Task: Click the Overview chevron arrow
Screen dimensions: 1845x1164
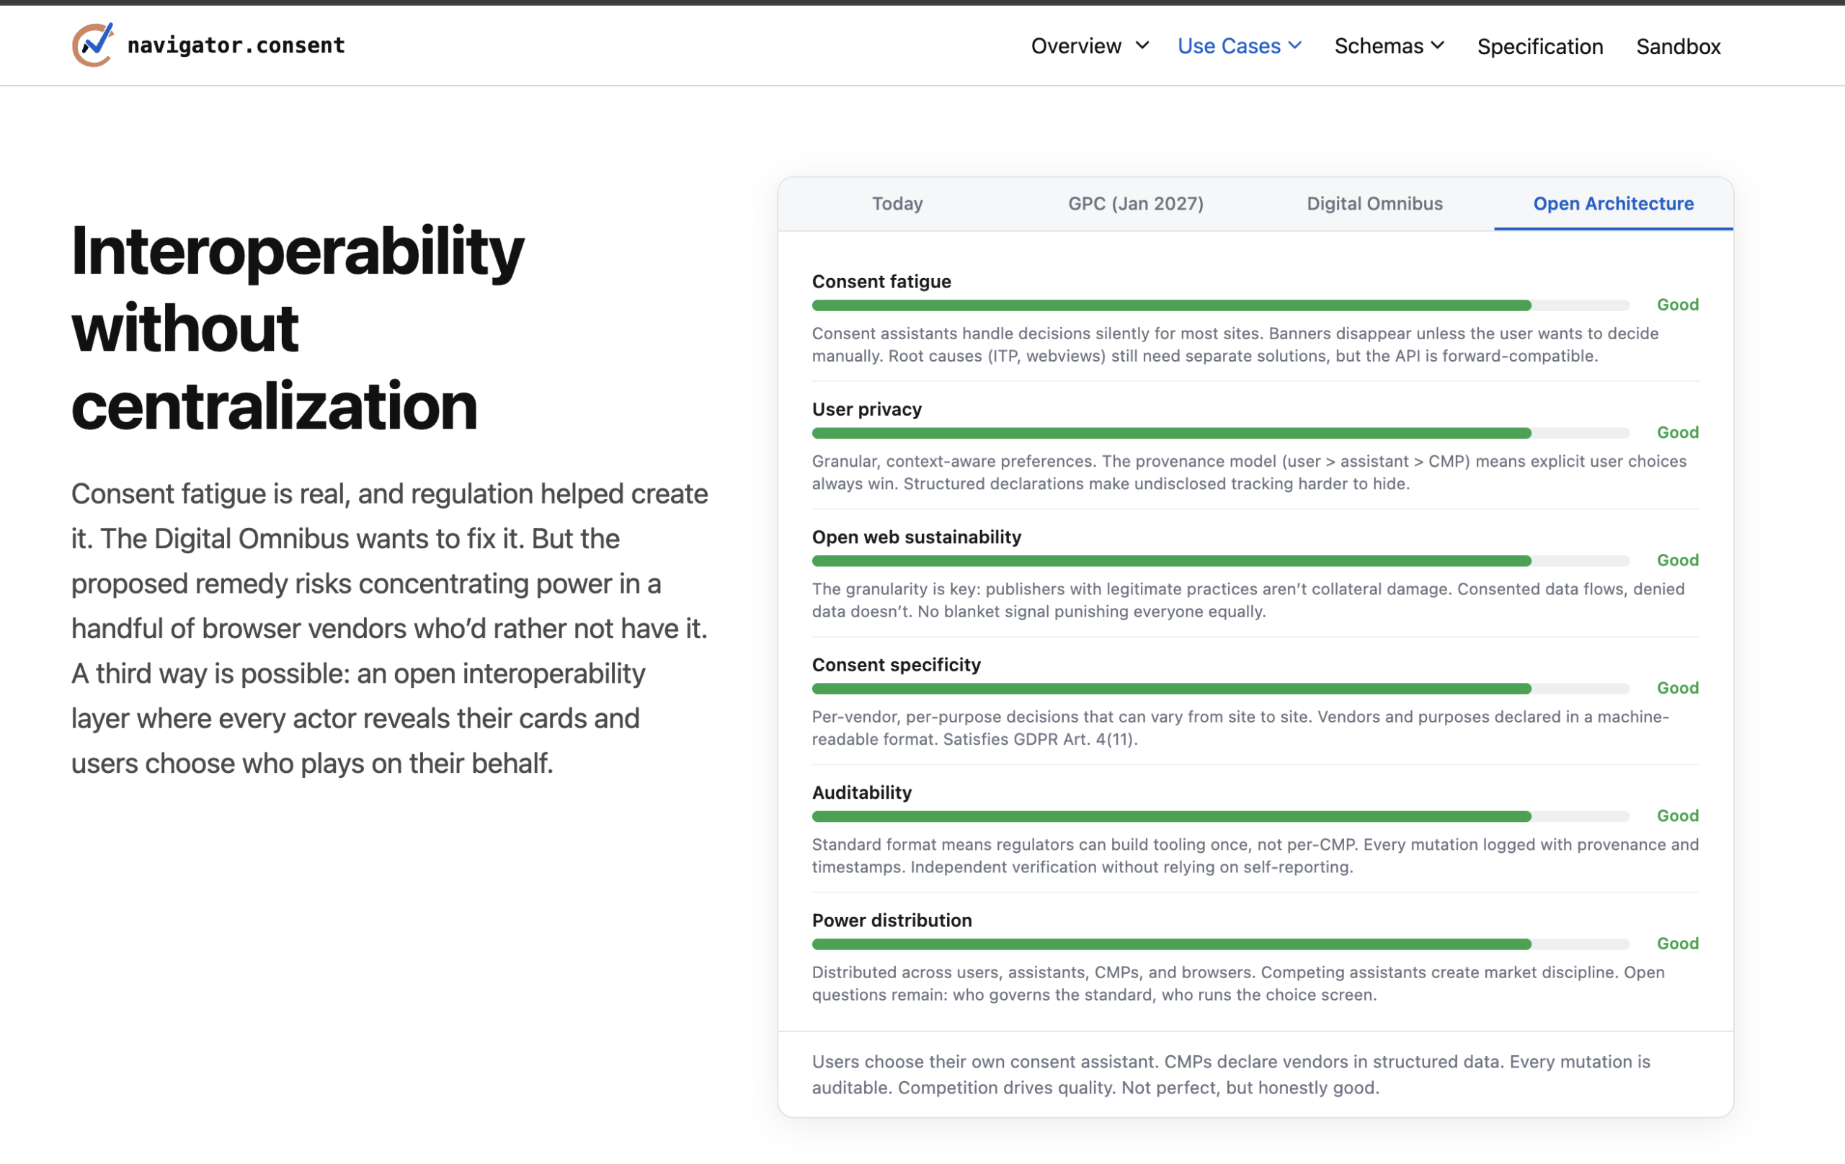Action: (1142, 46)
